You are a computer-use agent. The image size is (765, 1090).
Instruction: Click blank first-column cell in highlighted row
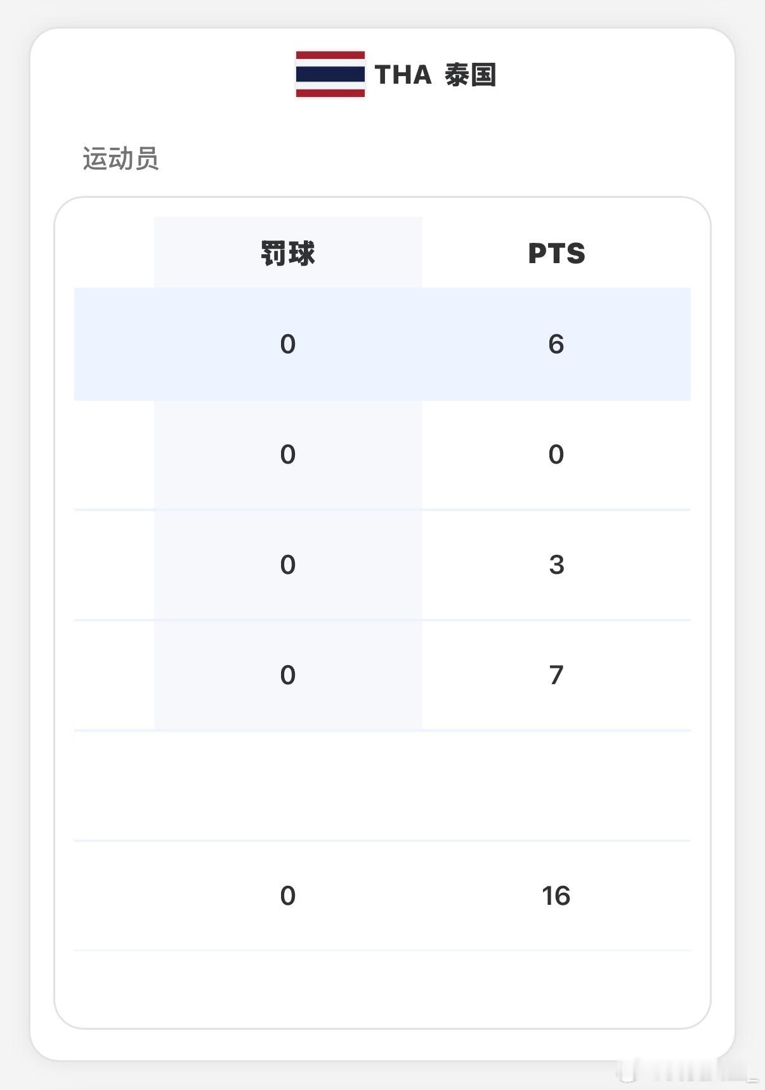tap(114, 344)
